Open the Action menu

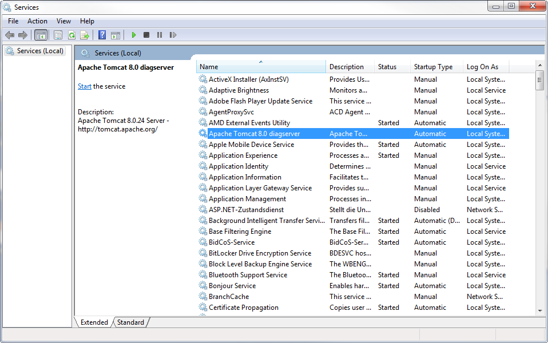click(37, 21)
